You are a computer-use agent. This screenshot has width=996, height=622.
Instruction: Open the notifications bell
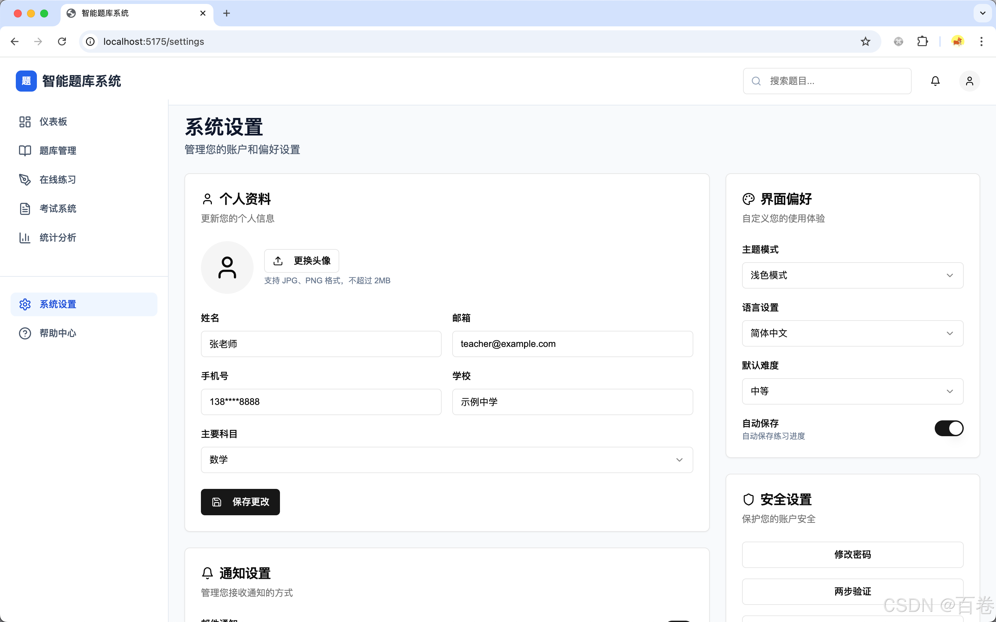pyautogui.click(x=935, y=81)
